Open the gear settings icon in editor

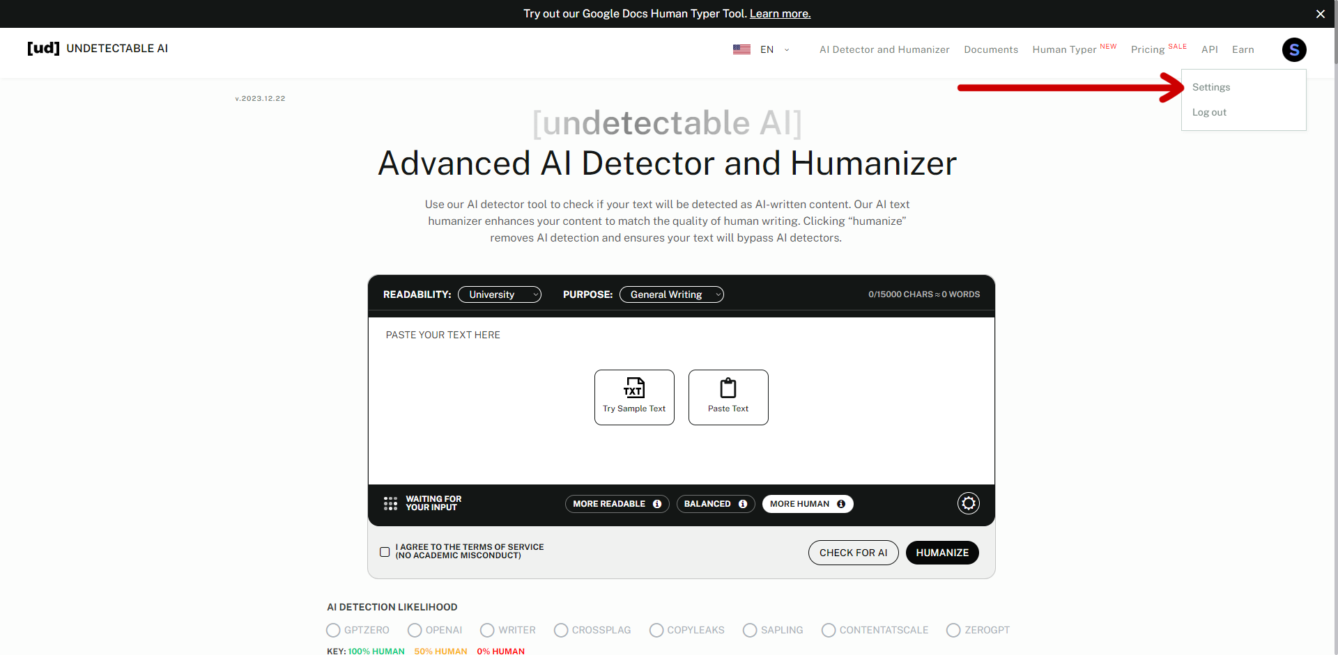click(x=969, y=503)
